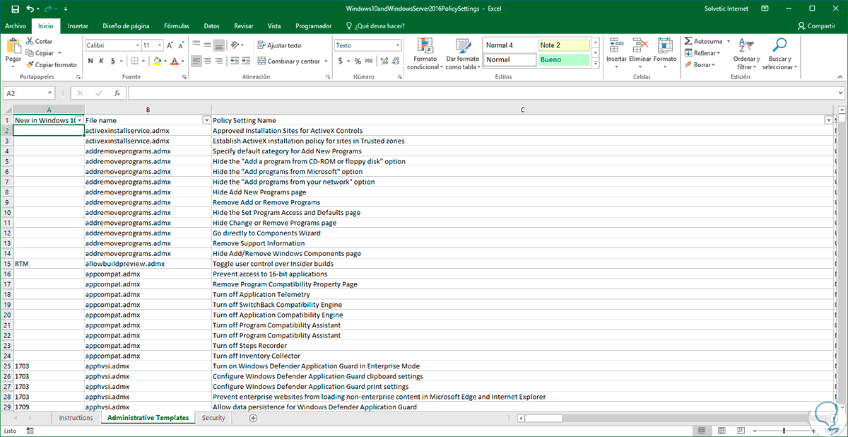
Task: Expand the cell styles gallery
Action: [595, 64]
